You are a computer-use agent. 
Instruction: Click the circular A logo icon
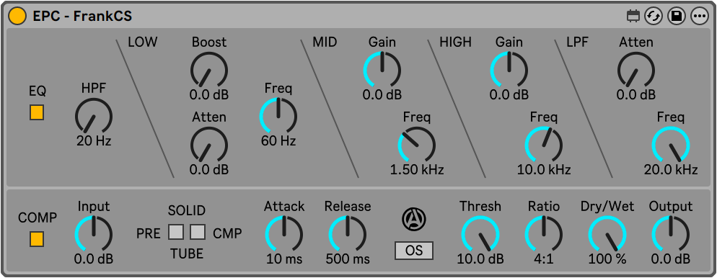pos(414,219)
